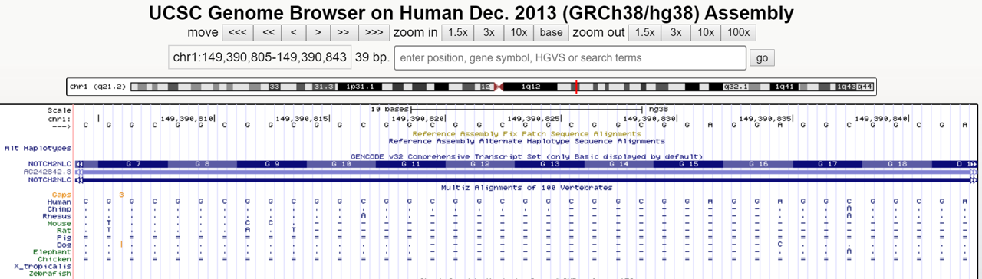Zoom out 3x
This screenshot has height=279, width=982.
[x=676, y=32]
